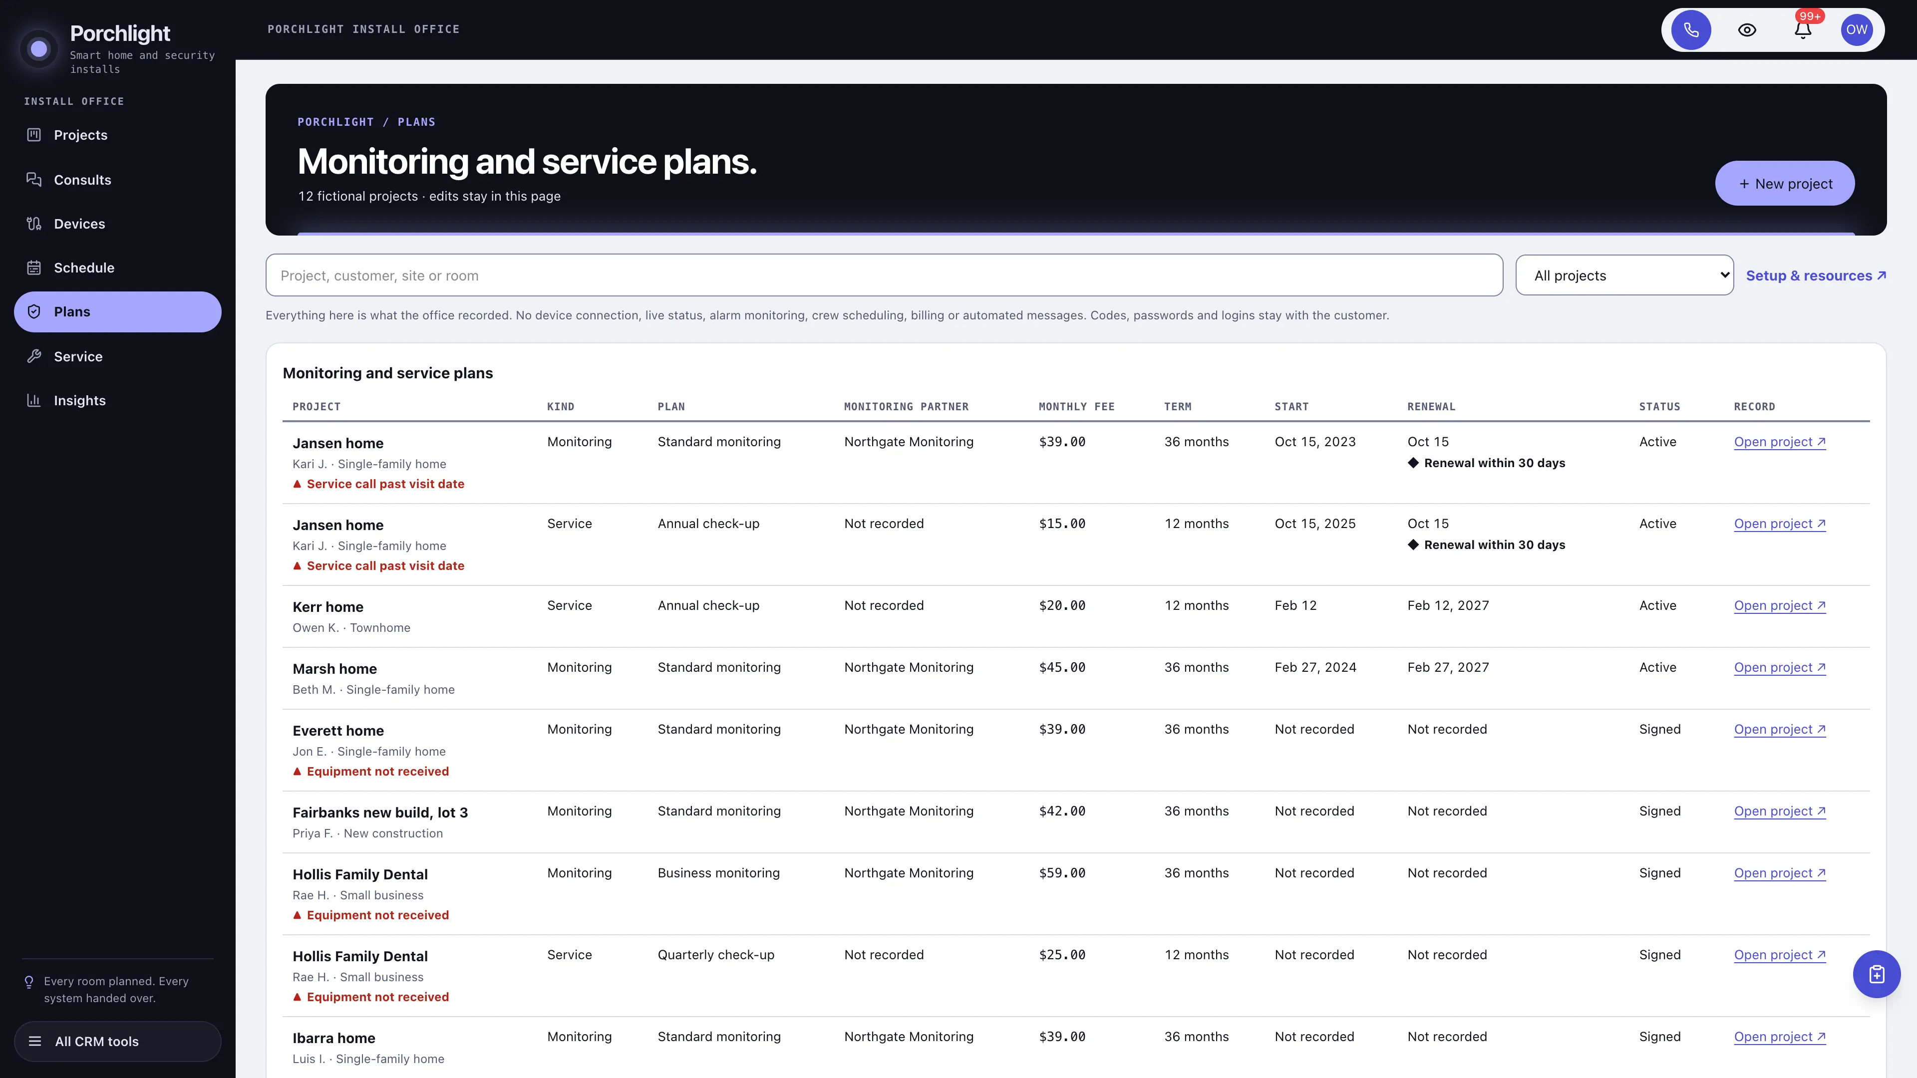Viewport: 1917px width, 1078px height.
Task: Click Equipment not received under Everett home
Action: (x=370, y=771)
